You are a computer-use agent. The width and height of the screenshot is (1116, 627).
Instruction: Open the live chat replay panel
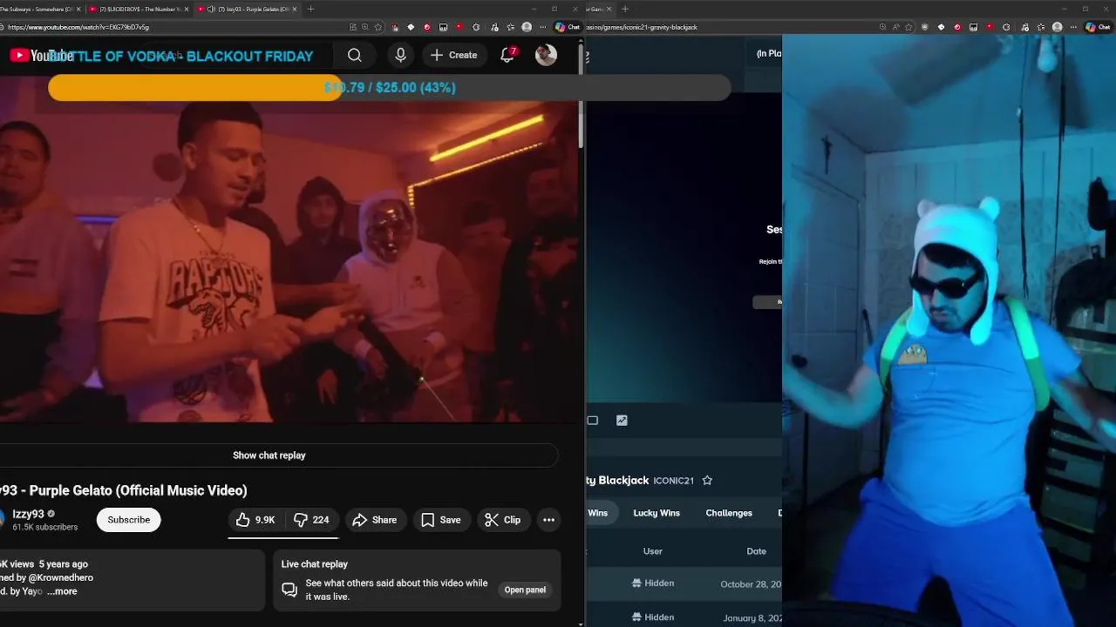525,590
